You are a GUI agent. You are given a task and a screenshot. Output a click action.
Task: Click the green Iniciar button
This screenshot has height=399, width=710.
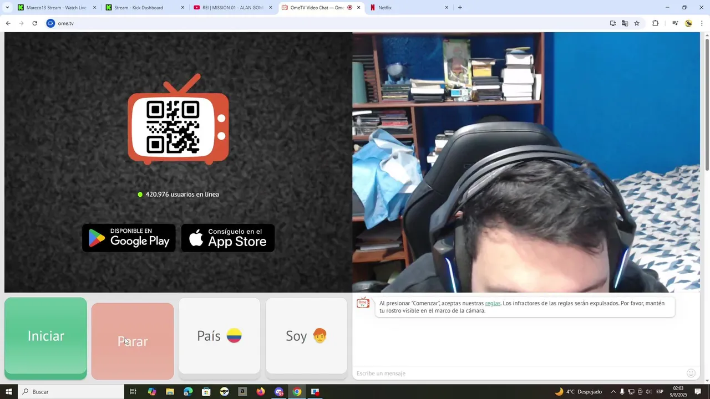pos(45,338)
